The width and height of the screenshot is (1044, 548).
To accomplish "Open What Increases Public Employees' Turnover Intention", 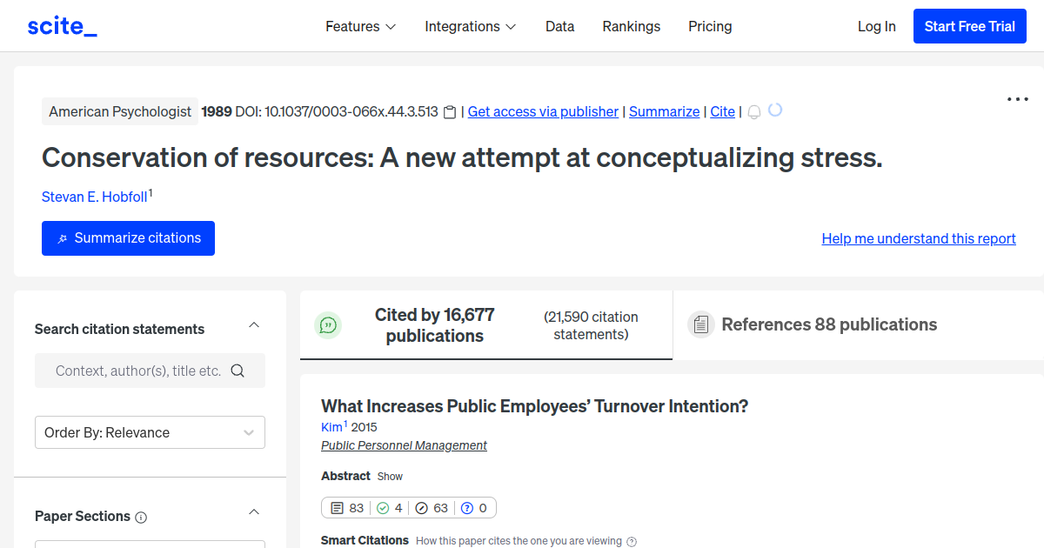I will [534, 406].
